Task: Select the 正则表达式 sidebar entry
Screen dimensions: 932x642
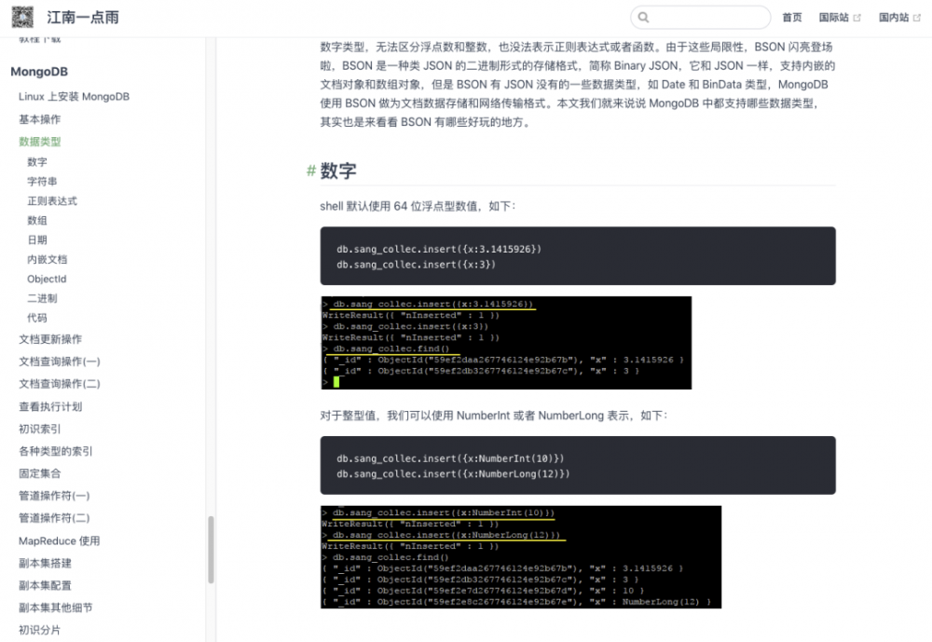Action: click(50, 200)
